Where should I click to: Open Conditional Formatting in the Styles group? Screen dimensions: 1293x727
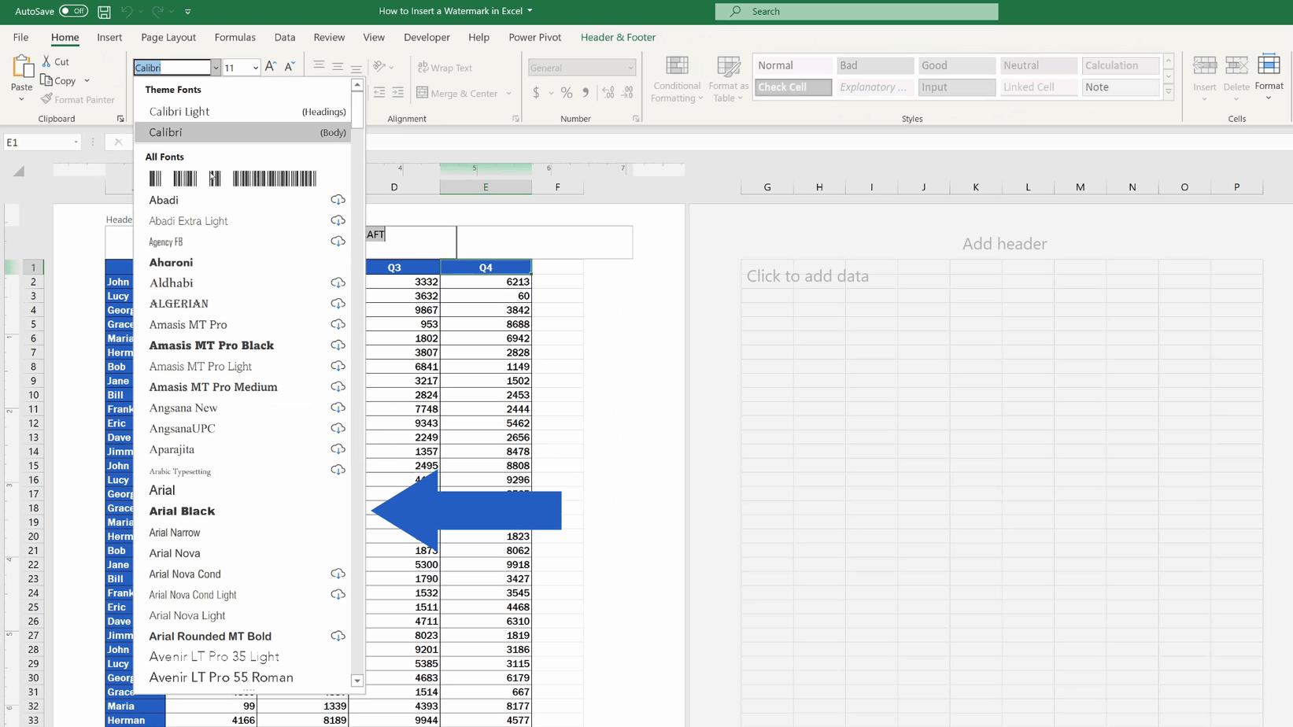676,79
